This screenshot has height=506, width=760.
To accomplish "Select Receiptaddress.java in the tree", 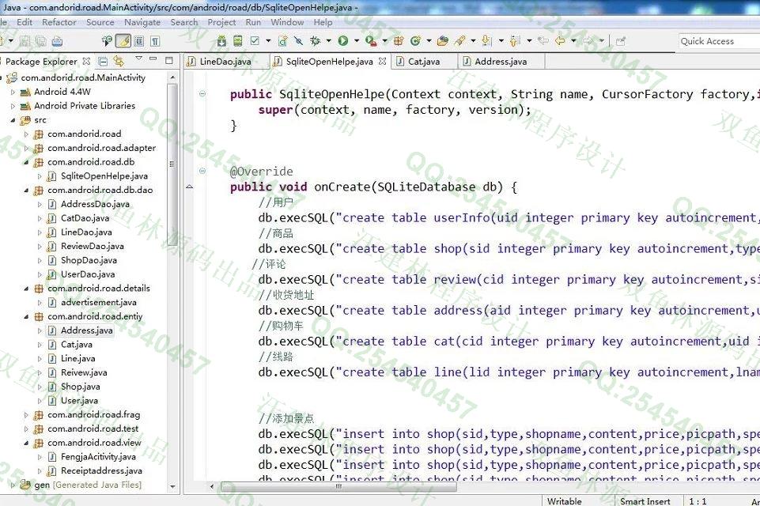I will [x=101, y=470].
